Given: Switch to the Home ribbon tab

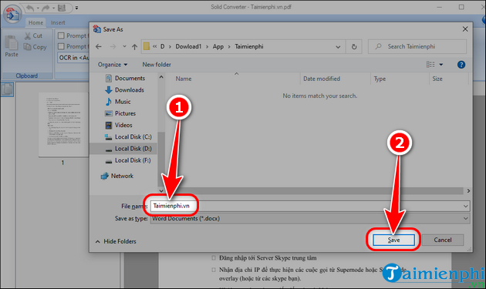Looking at the screenshot, I should pos(35,22).
